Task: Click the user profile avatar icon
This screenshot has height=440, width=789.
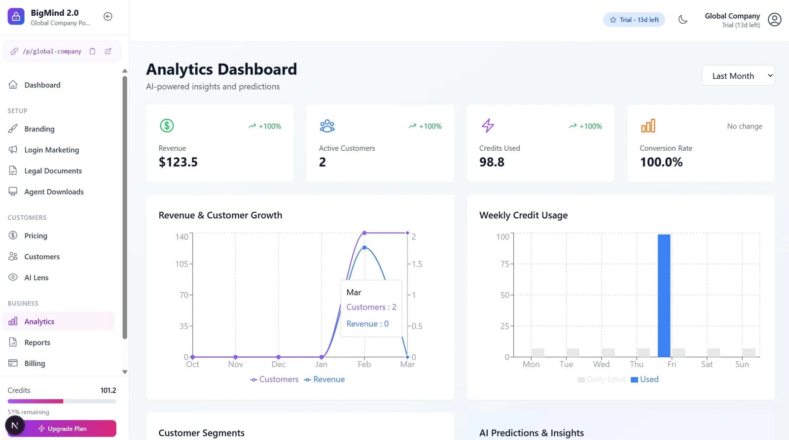Action: (x=774, y=20)
